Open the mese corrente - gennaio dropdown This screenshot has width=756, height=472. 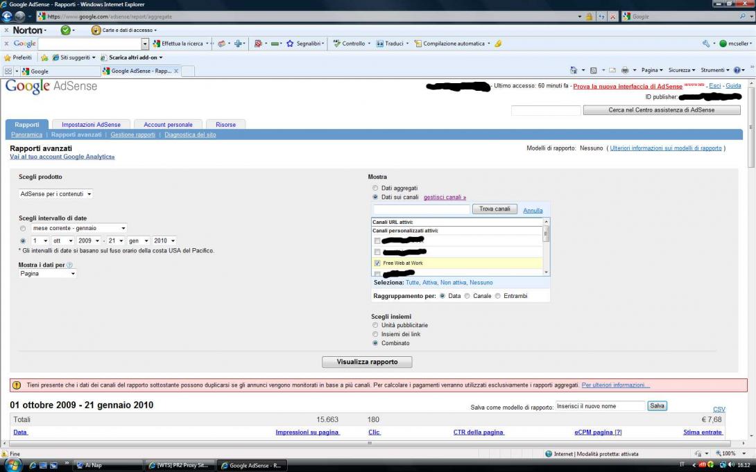[79, 228]
